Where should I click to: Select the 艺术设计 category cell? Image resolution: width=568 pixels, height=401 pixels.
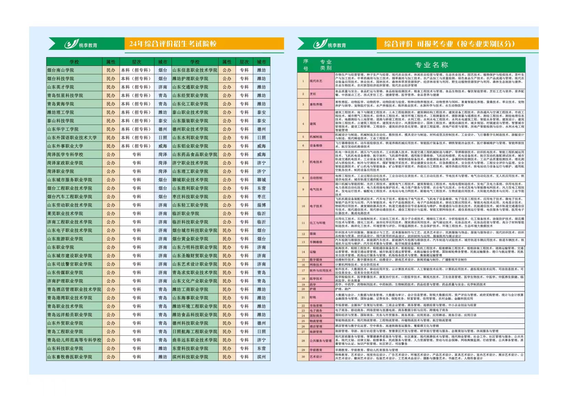(x=322, y=357)
